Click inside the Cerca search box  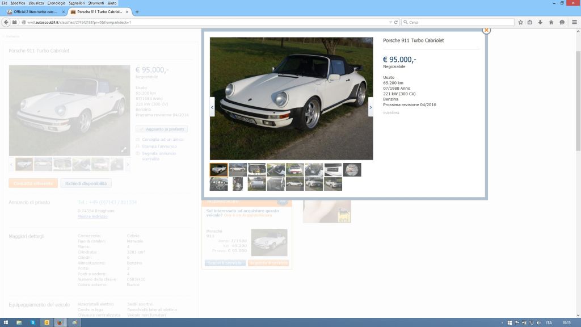coord(458,22)
